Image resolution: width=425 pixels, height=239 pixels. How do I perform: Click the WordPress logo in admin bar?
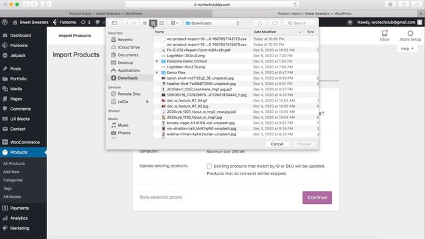[5, 22]
